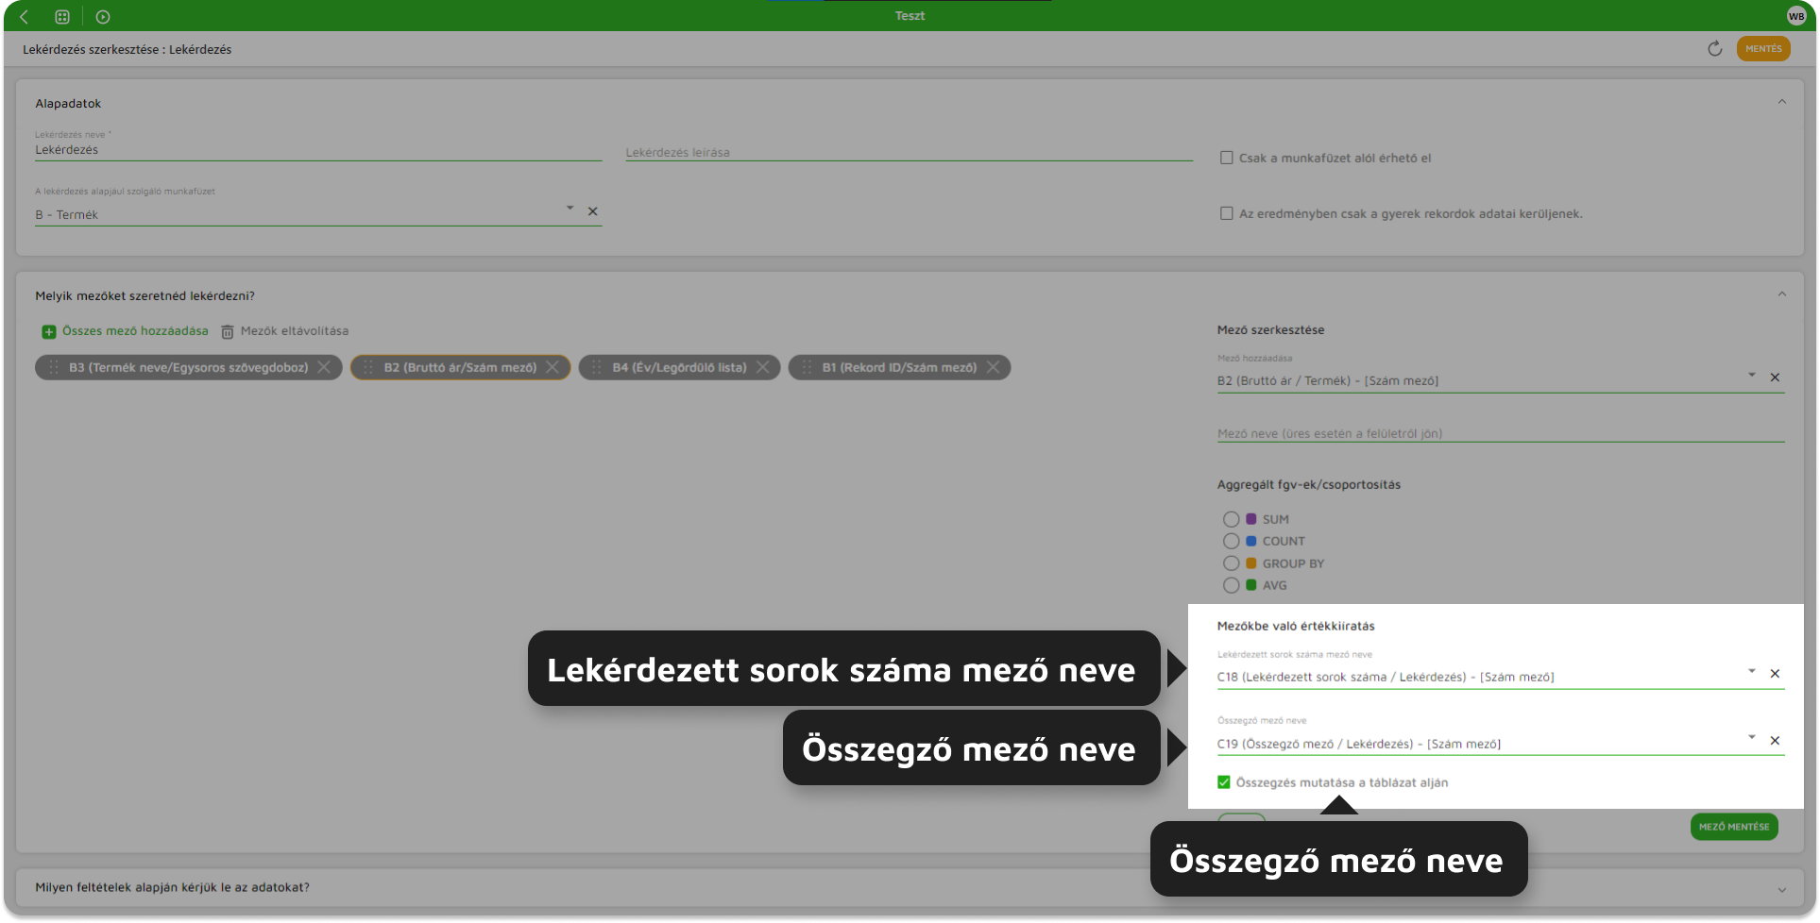This screenshot has width=1820, height=923.
Task: Open the B - Termék workbook dropdown
Action: tap(570, 209)
